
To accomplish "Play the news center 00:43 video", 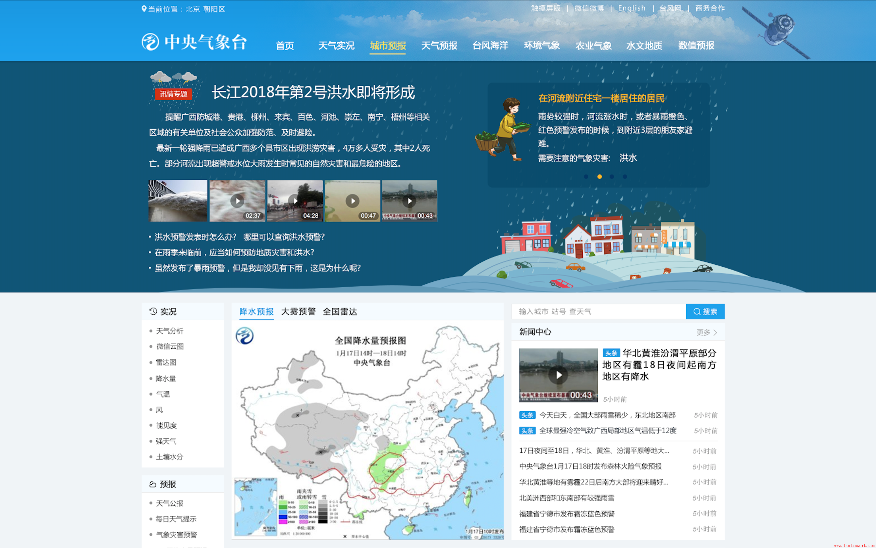I will pos(558,375).
